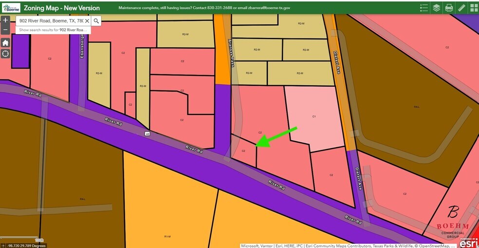
Task: Select the '902 River Roa...' search suggestion
Action: coord(53,30)
